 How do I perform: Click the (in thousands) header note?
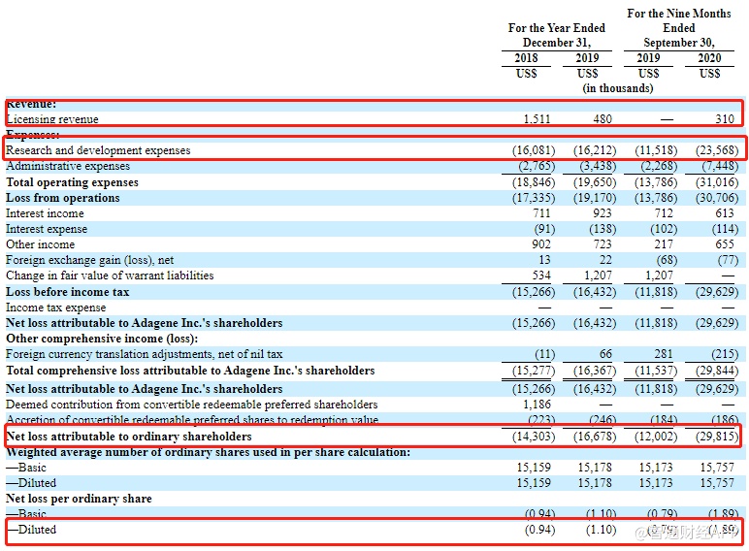click(x=617, y=88)
